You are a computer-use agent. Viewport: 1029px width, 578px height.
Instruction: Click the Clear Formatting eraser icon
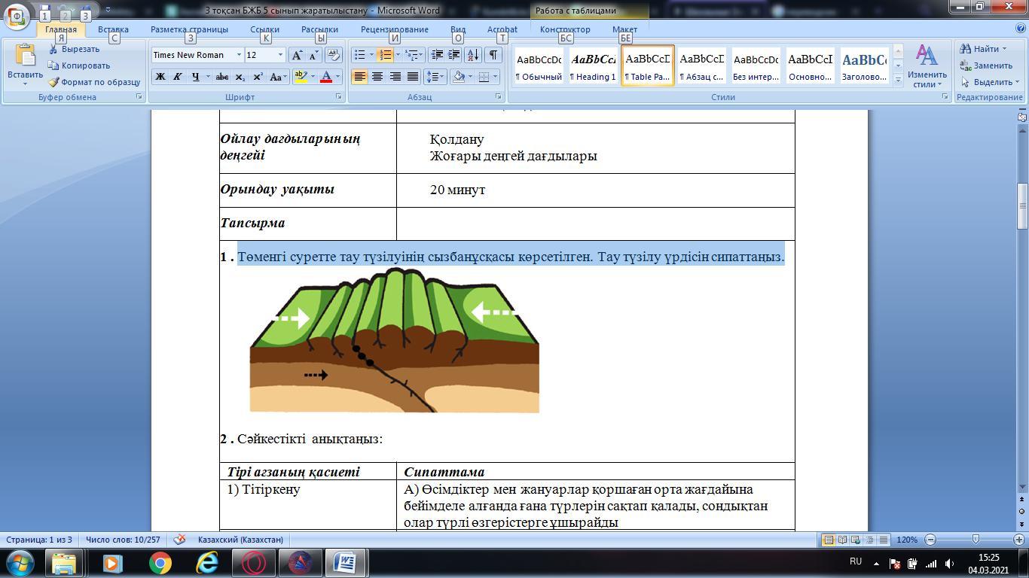[334, 55]
